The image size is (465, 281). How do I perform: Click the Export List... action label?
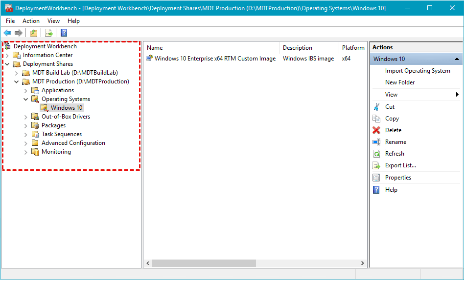tap(400, 165)
